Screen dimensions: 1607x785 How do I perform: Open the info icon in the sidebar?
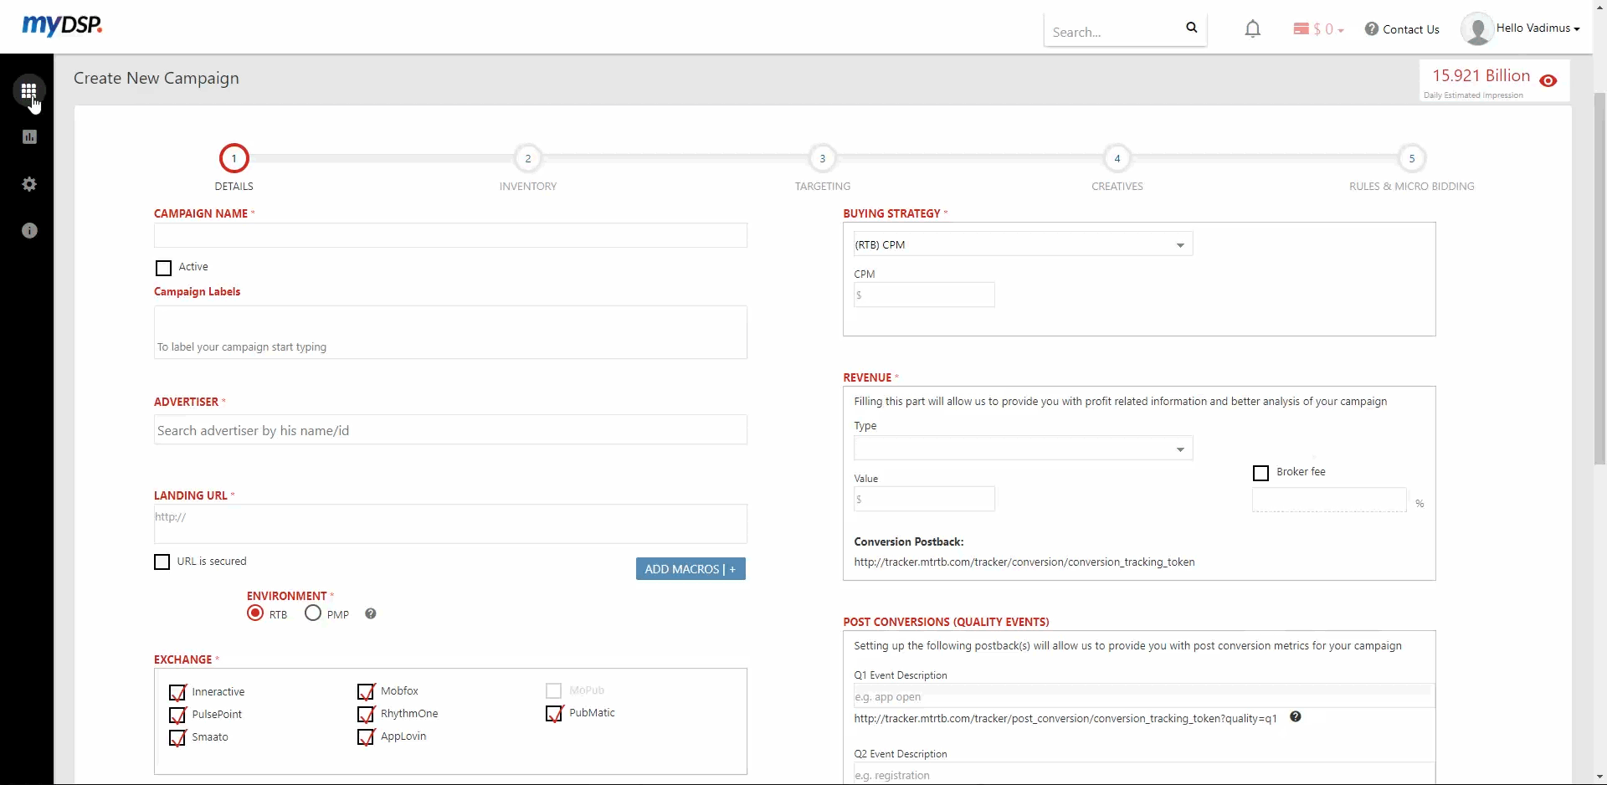(29, 231)
